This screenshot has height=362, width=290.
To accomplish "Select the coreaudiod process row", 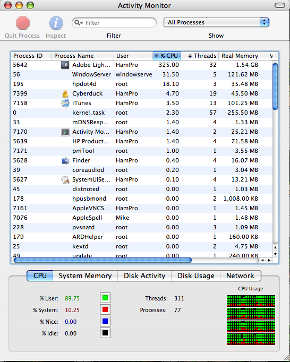I will [142, 170].
